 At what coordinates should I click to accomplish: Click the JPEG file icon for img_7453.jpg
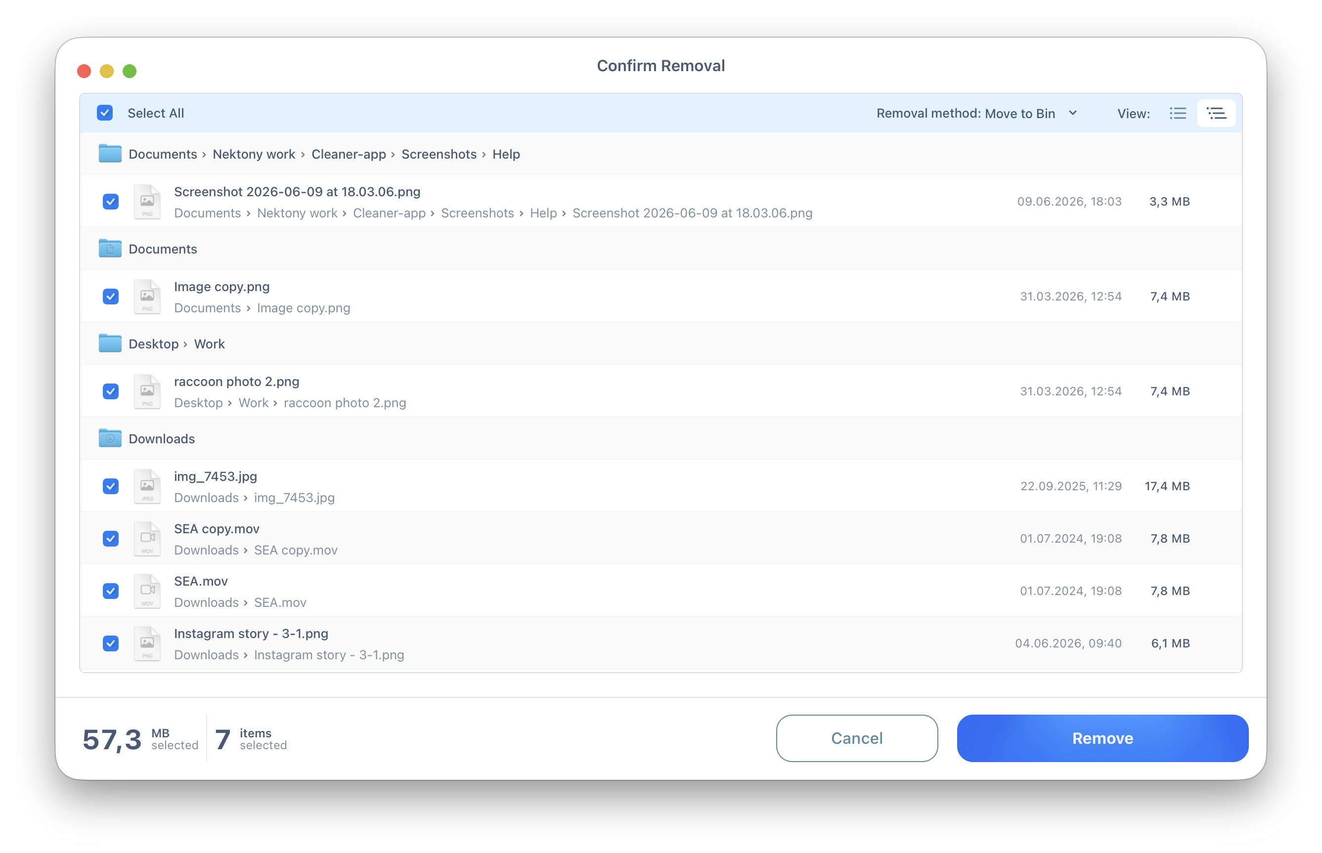tap(147, 486)
